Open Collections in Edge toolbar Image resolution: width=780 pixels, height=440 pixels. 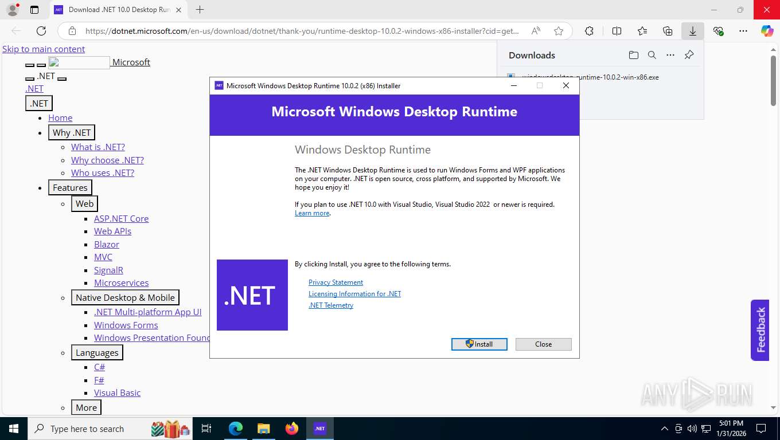(668, 31)
